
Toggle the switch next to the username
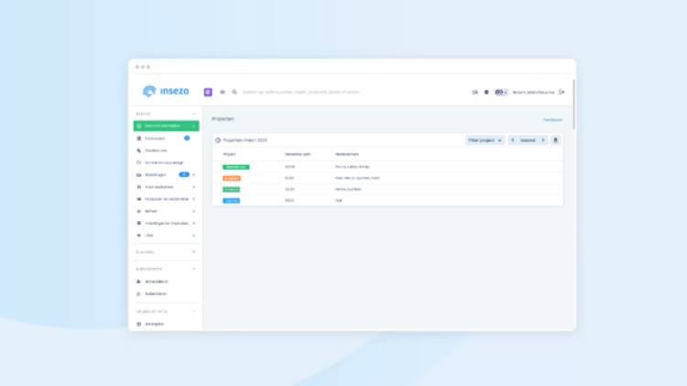coord(501,92)
